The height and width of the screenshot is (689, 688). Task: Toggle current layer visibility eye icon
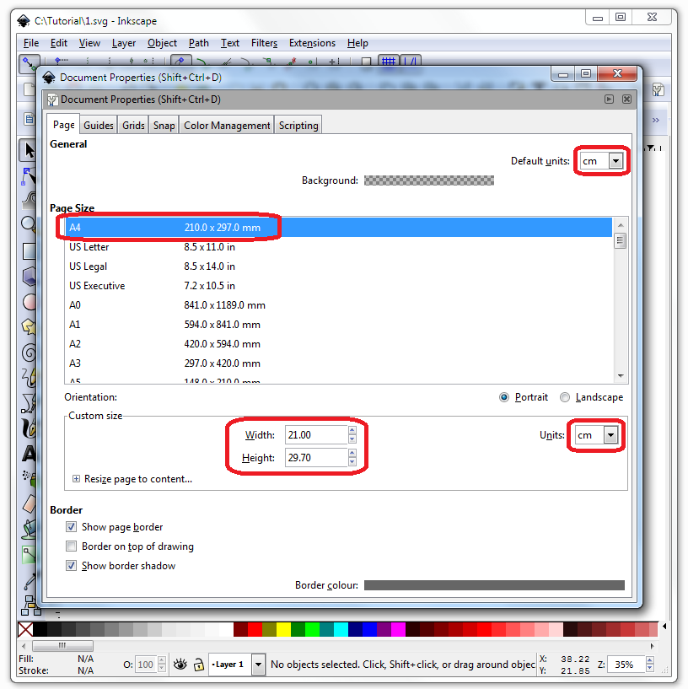click(180, 664)
